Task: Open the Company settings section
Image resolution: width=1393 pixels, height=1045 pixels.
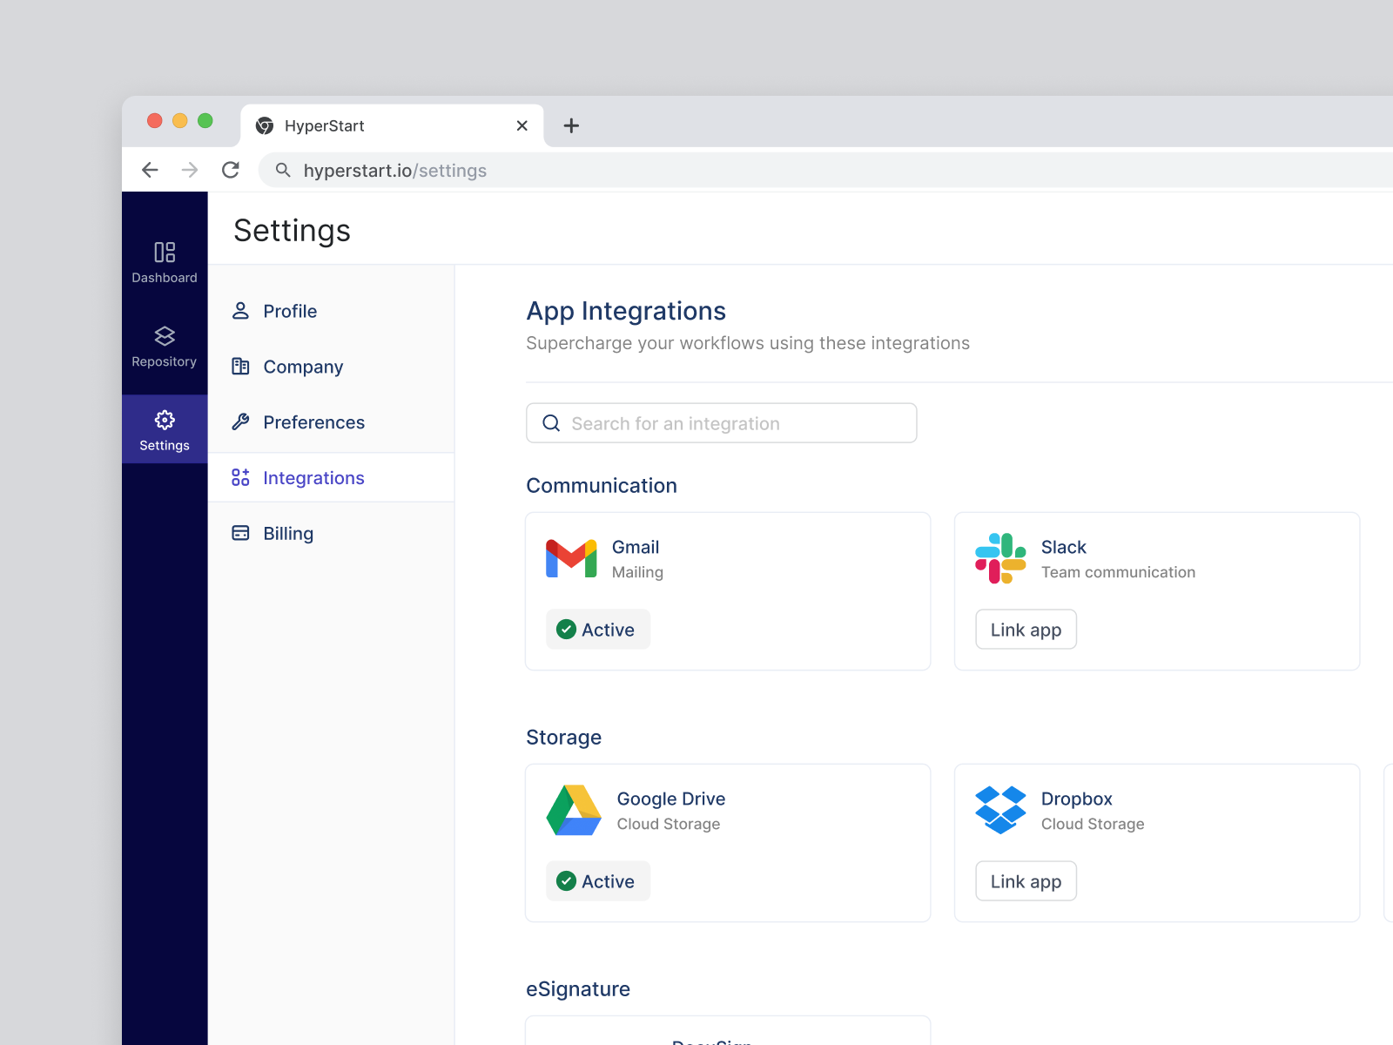Action: [x=302, y=367]
